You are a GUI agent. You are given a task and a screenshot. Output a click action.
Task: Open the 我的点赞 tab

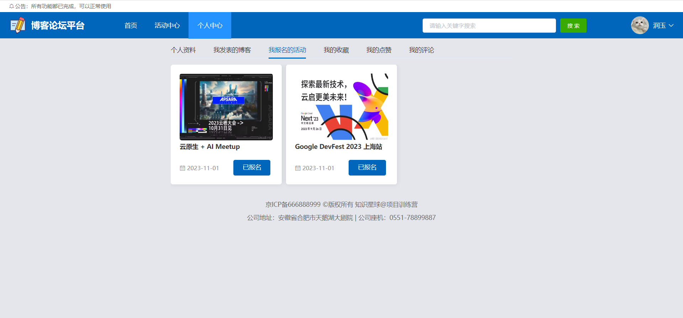pos(379,50)
